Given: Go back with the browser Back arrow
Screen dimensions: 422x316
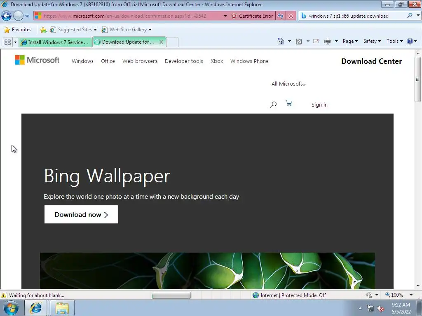Looking at the screenshot, I should point(7,16).
